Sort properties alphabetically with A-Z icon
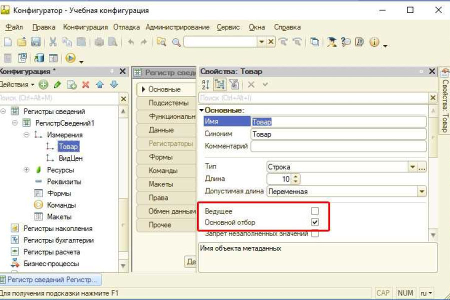Screen dimensions: 450x300 [x=205, y=84]
